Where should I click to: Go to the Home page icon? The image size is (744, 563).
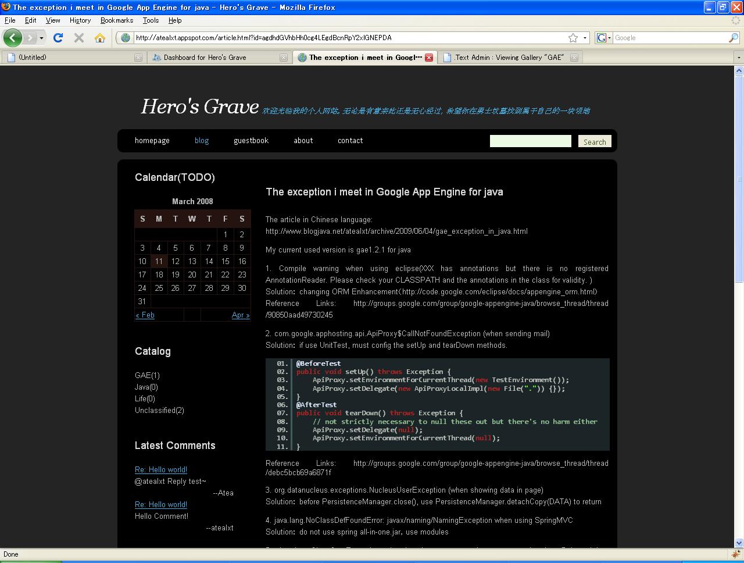pyautogui.click(x=100, y=38)
